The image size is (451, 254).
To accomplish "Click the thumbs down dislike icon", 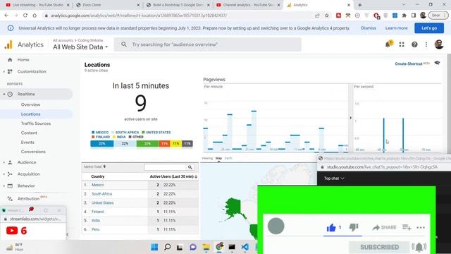I will [354, 227].
